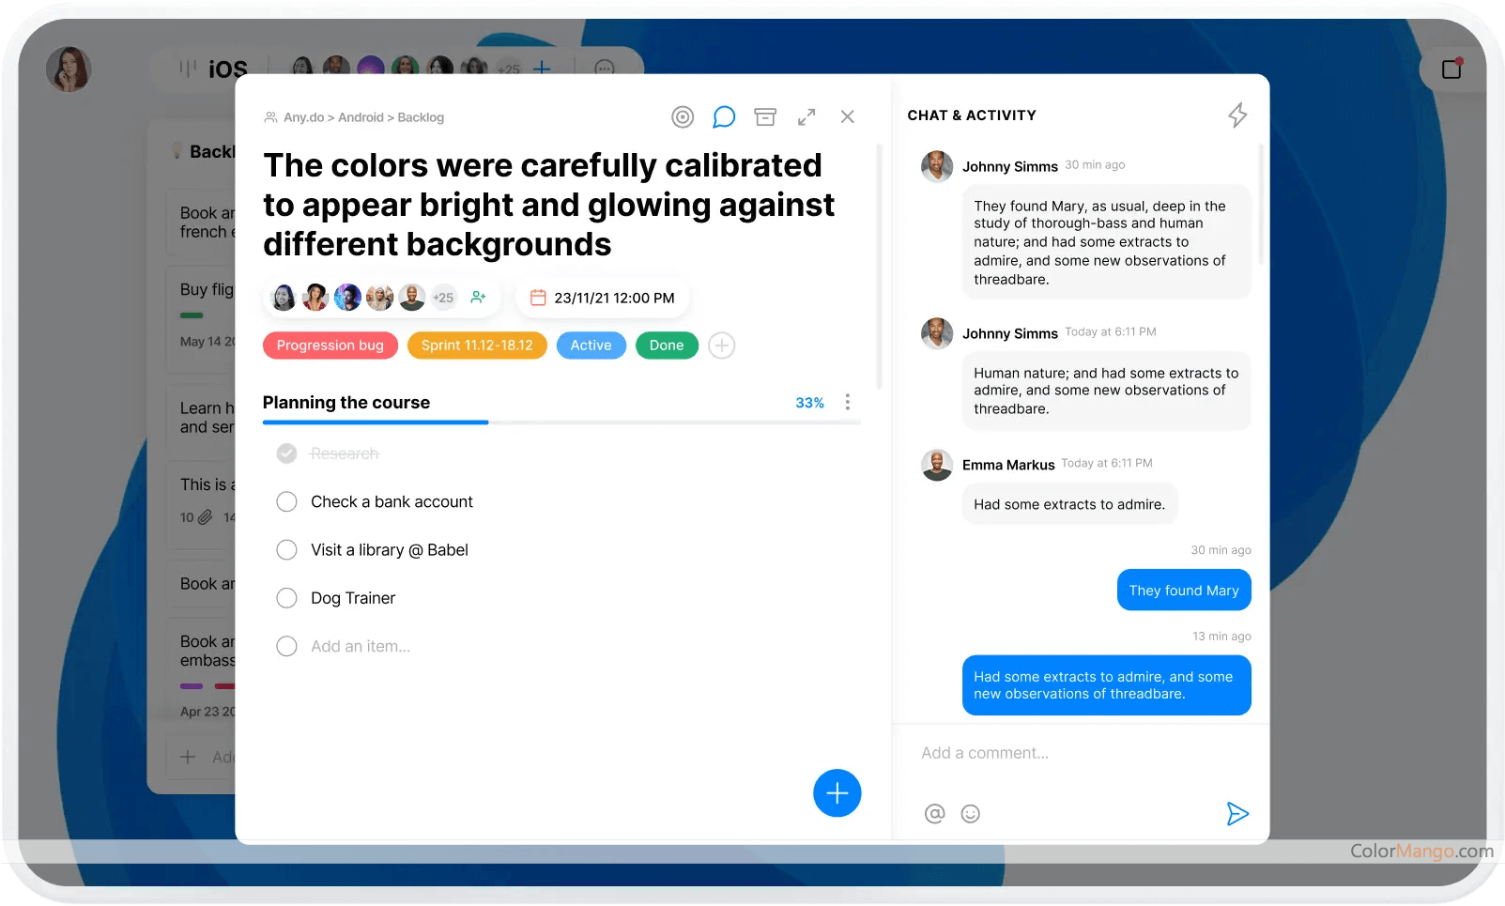Go to Backlog in the breadcrumb
Image resolution: width=1505 pixels, height=906 pixels.
pyautogui.click(x=421, y=117)
